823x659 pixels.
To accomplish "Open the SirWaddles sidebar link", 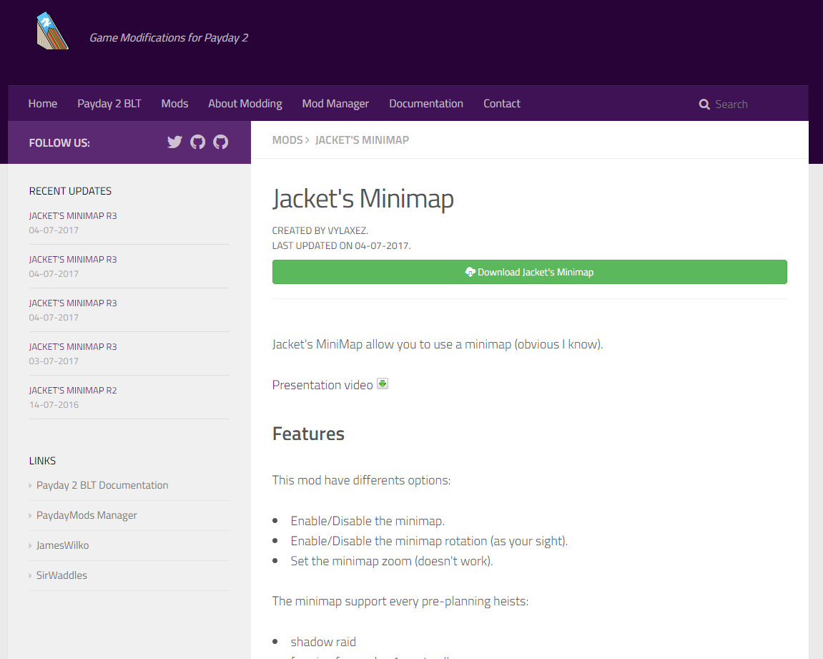I will [x=61, y=575].
